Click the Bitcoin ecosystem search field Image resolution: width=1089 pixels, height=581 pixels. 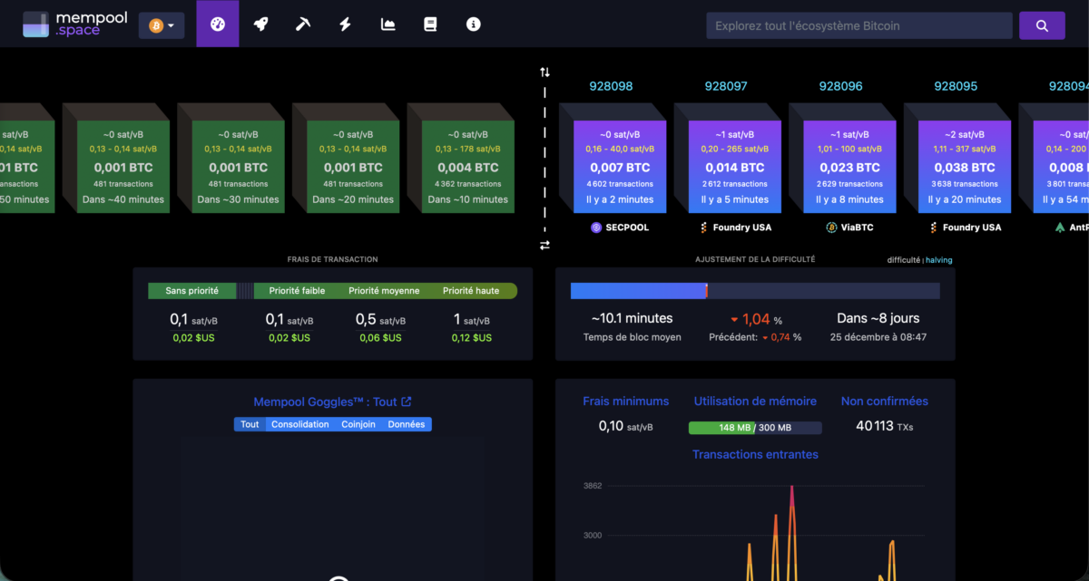click(858, 25)
